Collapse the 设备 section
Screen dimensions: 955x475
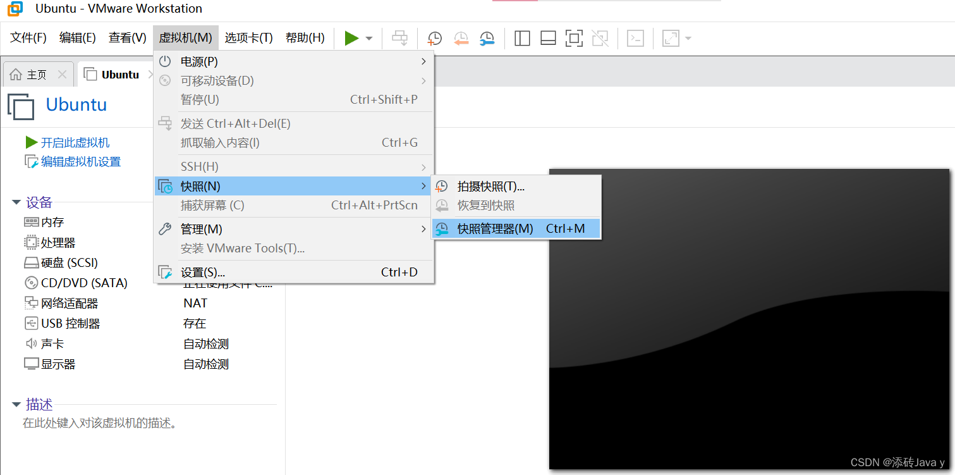pyautogui.click(x=16, y=202)
